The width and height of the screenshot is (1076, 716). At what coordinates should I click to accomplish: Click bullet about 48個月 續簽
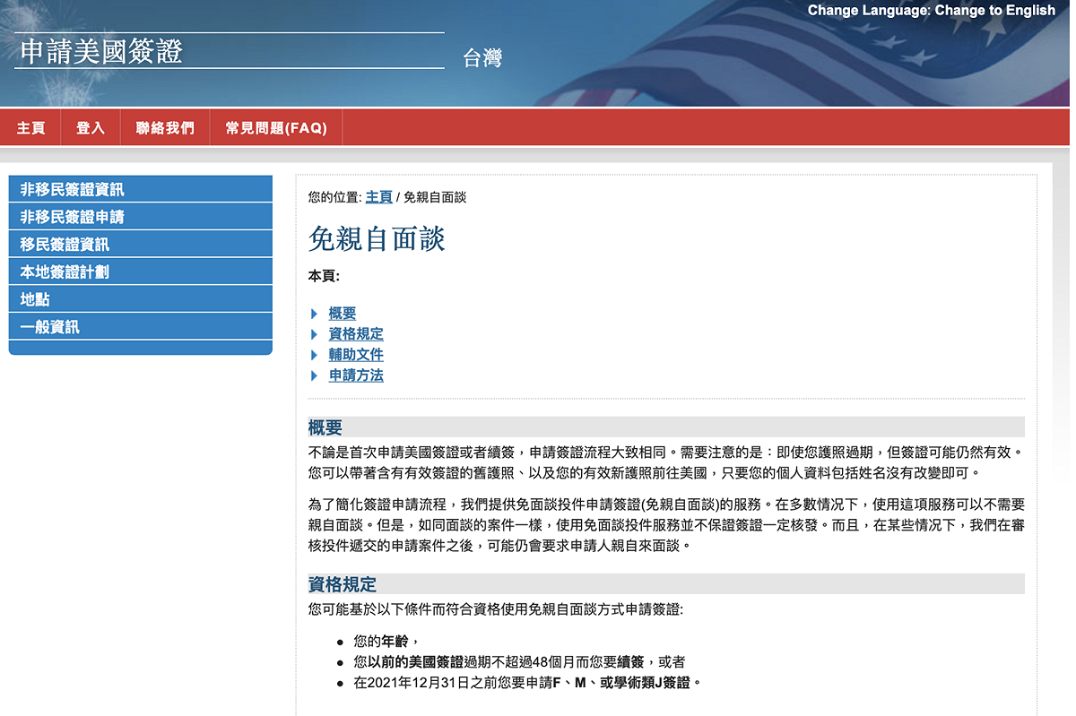[x=519, y=662]
